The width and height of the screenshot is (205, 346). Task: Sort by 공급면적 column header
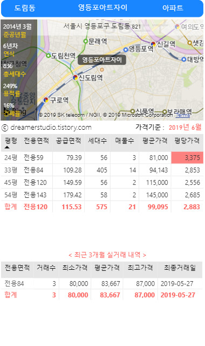coord(69,141)
